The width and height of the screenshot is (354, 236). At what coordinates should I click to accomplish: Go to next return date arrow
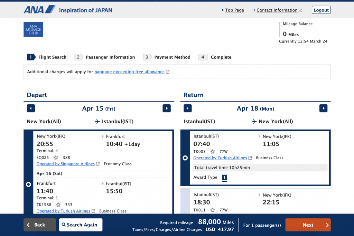323,108
